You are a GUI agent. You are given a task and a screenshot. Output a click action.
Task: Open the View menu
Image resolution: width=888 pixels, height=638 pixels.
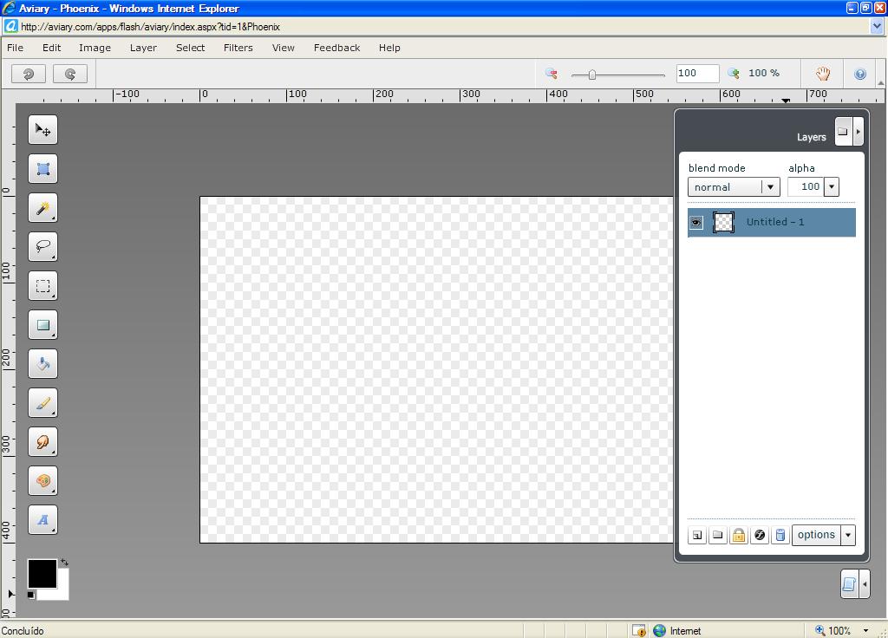tap(284, 49)
